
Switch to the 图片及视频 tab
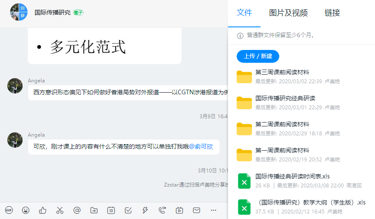coord(288,13)
